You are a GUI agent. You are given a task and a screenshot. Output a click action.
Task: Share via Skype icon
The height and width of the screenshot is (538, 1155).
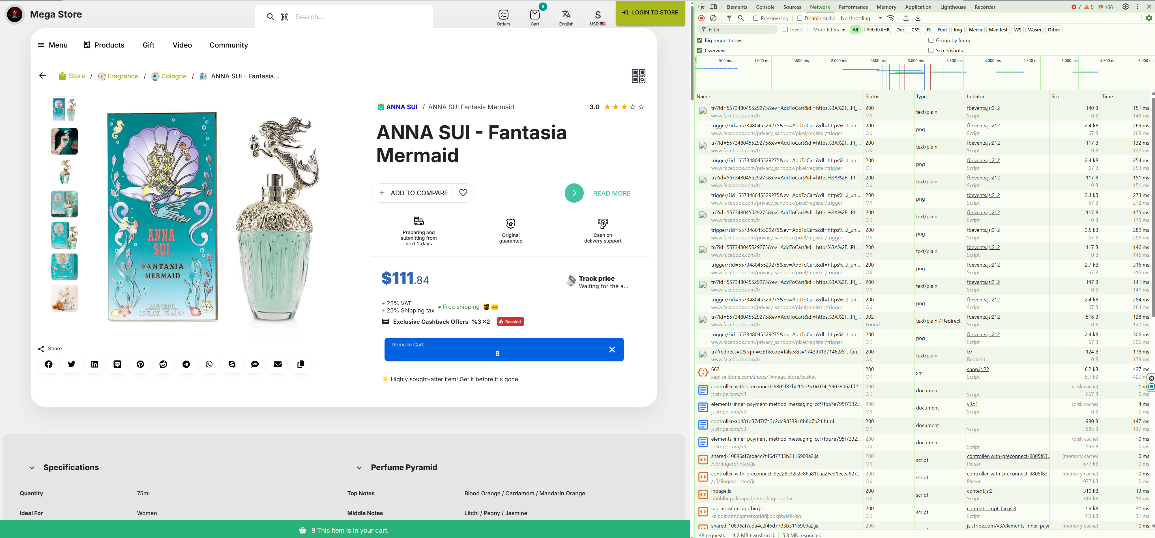(x=232, y=364)
